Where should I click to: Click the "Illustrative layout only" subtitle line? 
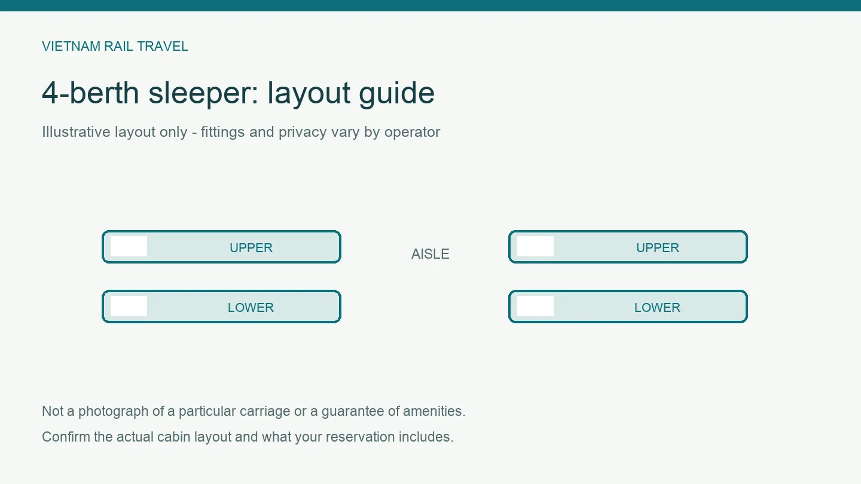click(x=241, y=132)
